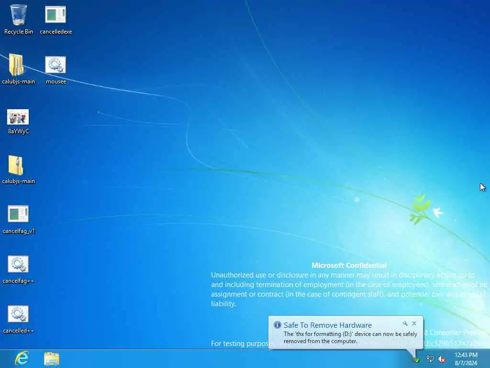This screenshot has width=490, height=368.
Task: Select the cancelled++ desktop icon
Action: [x=18, y=319]
